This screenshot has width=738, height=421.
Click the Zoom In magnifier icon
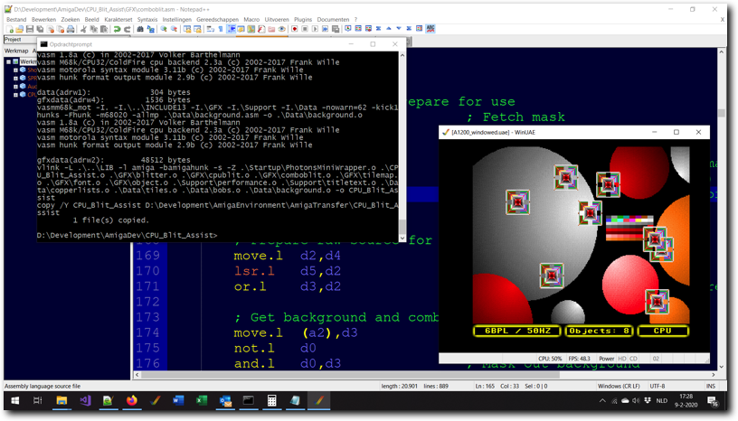(x=164, y=29)
